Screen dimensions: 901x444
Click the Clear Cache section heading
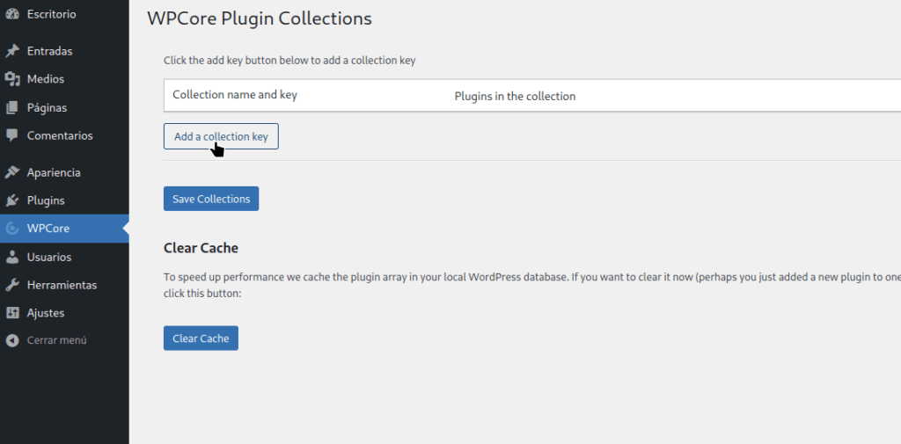(201, 248)
